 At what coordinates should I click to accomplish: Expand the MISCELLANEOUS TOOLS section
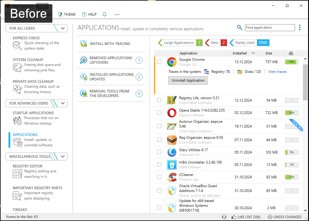(63, 156)
